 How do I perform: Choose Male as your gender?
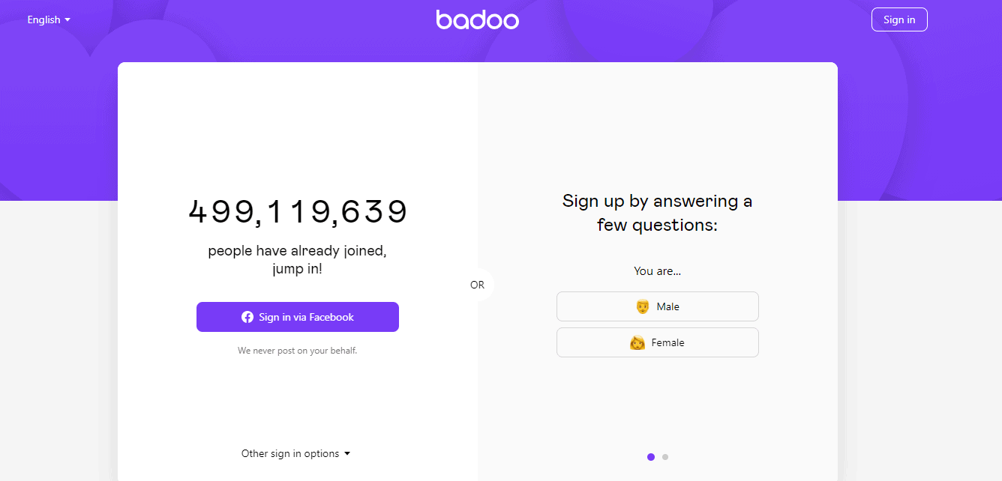pos(657,306)
